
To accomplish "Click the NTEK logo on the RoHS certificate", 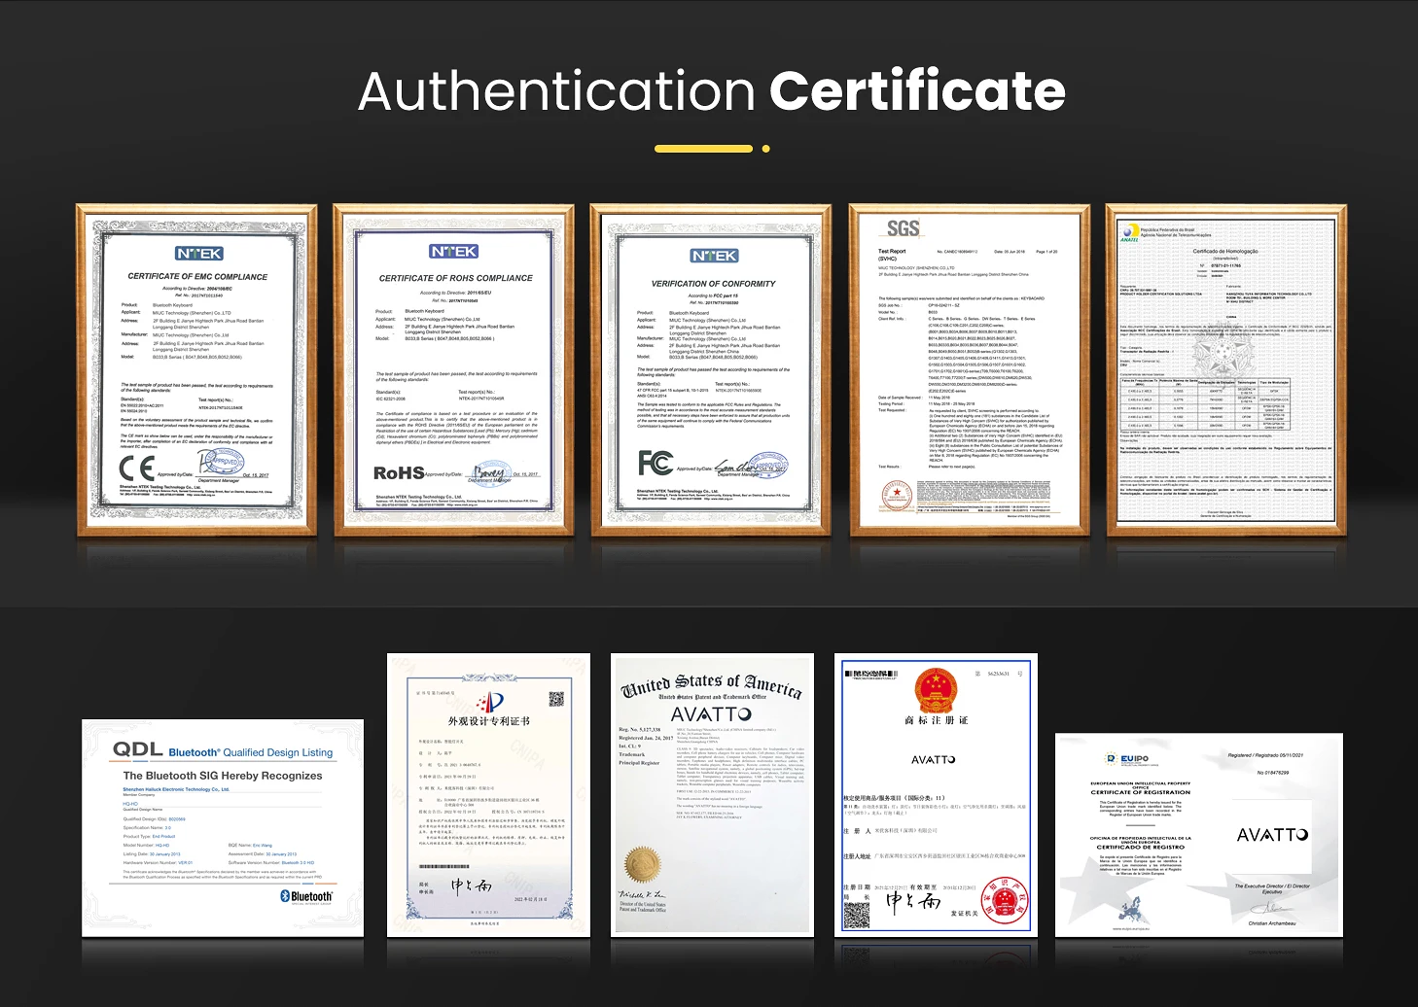I will [x=454, y=252].
